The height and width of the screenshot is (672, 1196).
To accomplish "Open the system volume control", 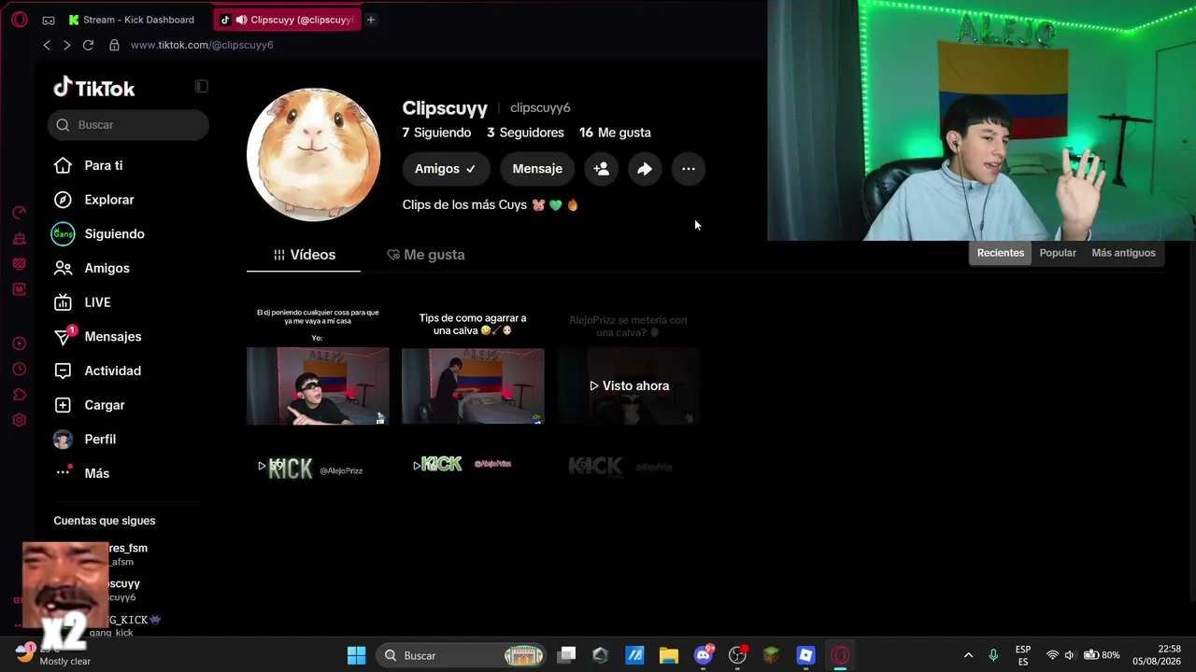I will (x=1070, y=655).
